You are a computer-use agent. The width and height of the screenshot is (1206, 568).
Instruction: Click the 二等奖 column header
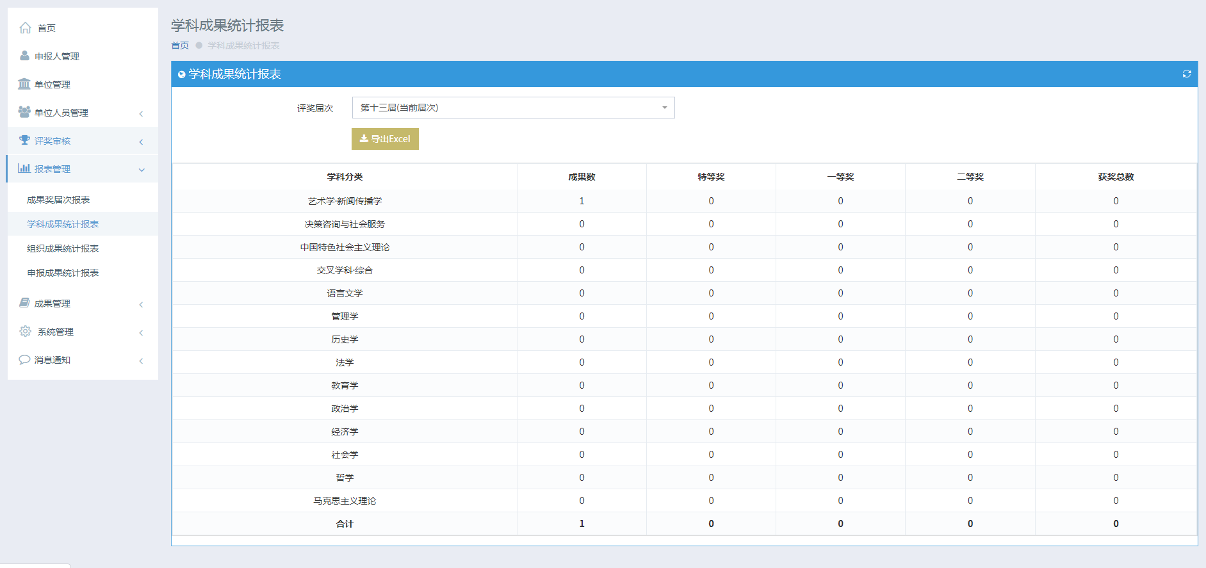(970, 177)
